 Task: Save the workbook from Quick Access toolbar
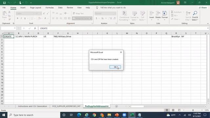tap(4, 3)
